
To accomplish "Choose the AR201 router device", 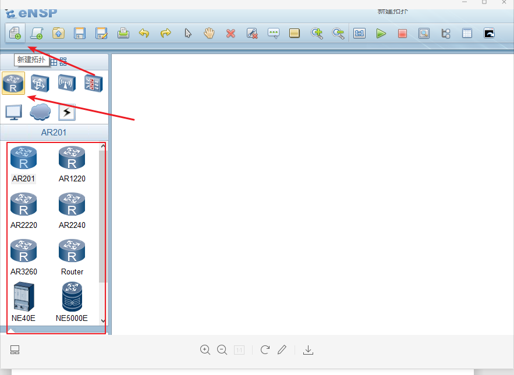I will tap(24, 165).
